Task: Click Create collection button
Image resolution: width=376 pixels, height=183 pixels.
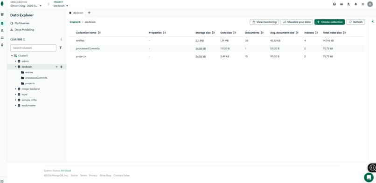Action: (x=329, y=22)
